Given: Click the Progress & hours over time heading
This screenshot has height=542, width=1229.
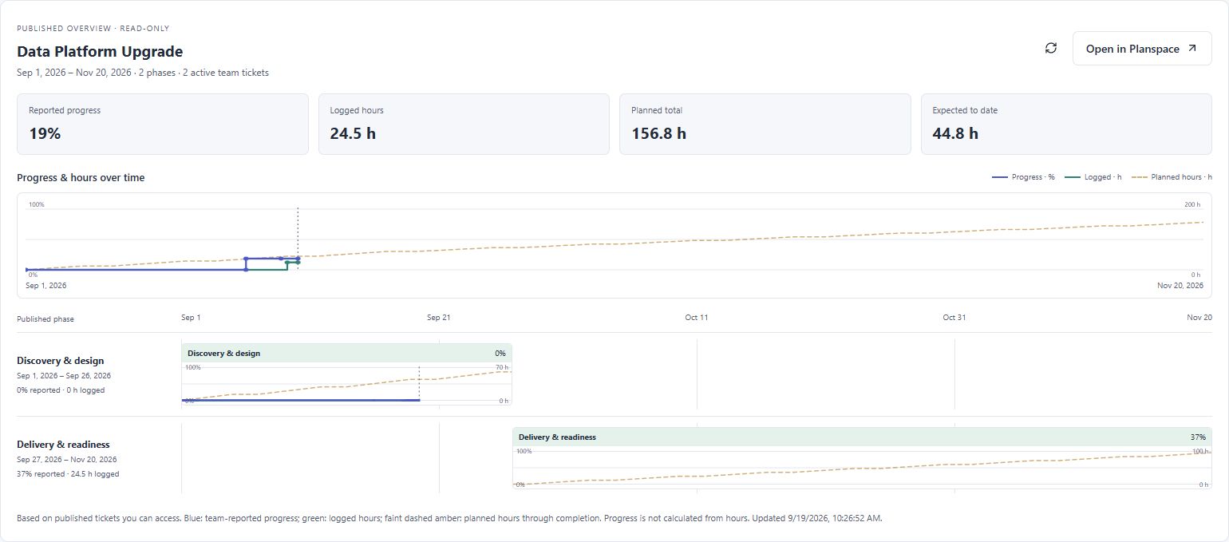Looking at the screenshot, I should coord(81,178).
